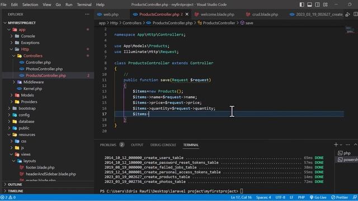The image size is (358, 201).
Task: Click breadcrumb save method symbol
Action: [247, 23]
